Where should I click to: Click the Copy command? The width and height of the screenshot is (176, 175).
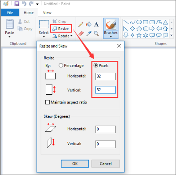point(25,29)
